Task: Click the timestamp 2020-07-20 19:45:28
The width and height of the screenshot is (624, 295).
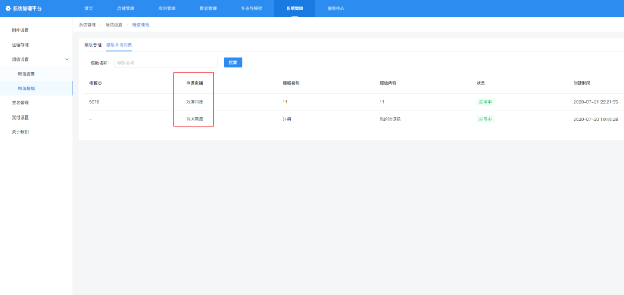Action: tap(596, 120)
